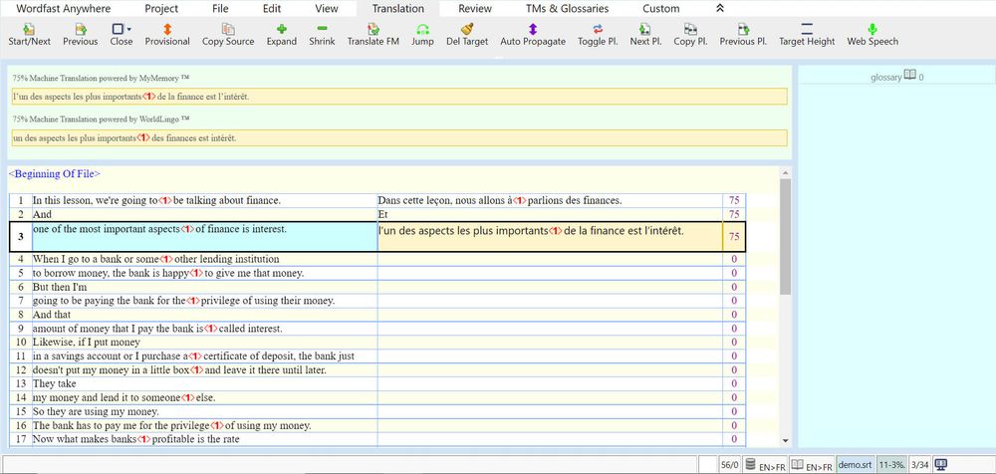Collapse ribbon with double chevron
The image size is (996, 474).
tap(720, 8)
